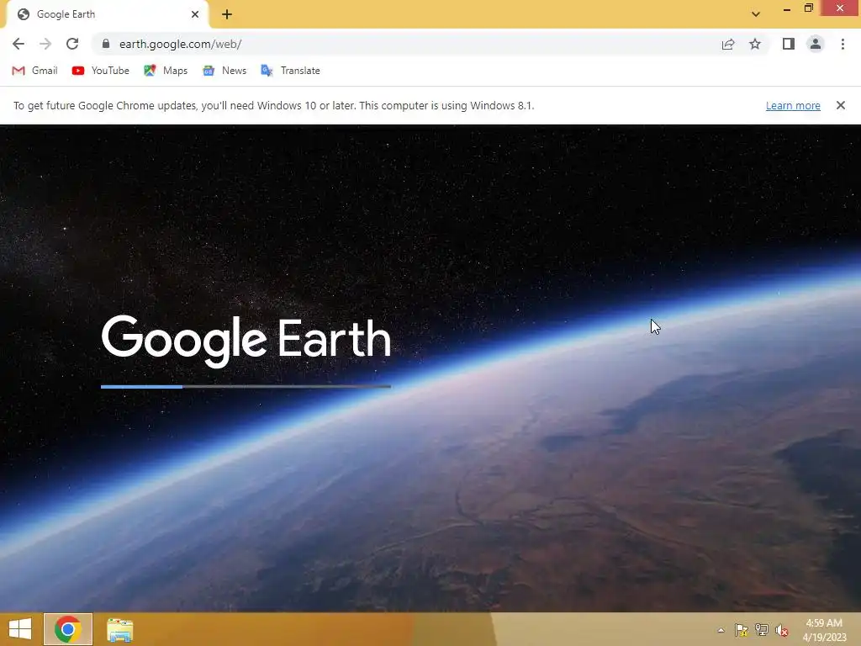
Task: Click the network status tray icon
Action: tap(762, 630)
